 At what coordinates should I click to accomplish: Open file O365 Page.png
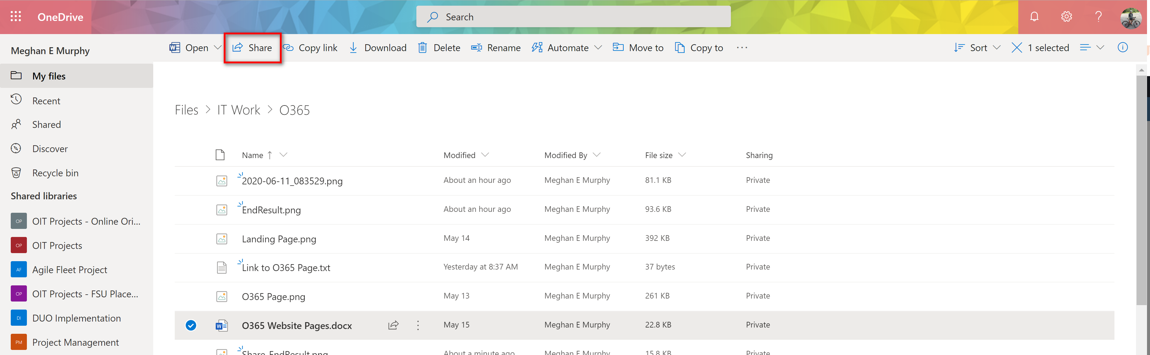pos(273,297)
